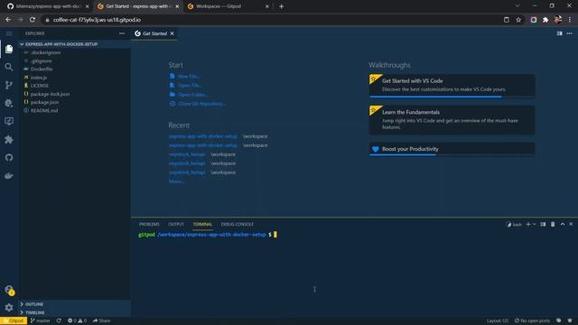Open the Source Control view

click(x=9, y=85)
